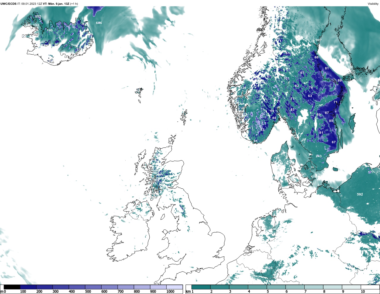The height and width of the screenshot is (294, 380).
Task: Choose the 500–600 m legend color box
Action: (93, 287)
